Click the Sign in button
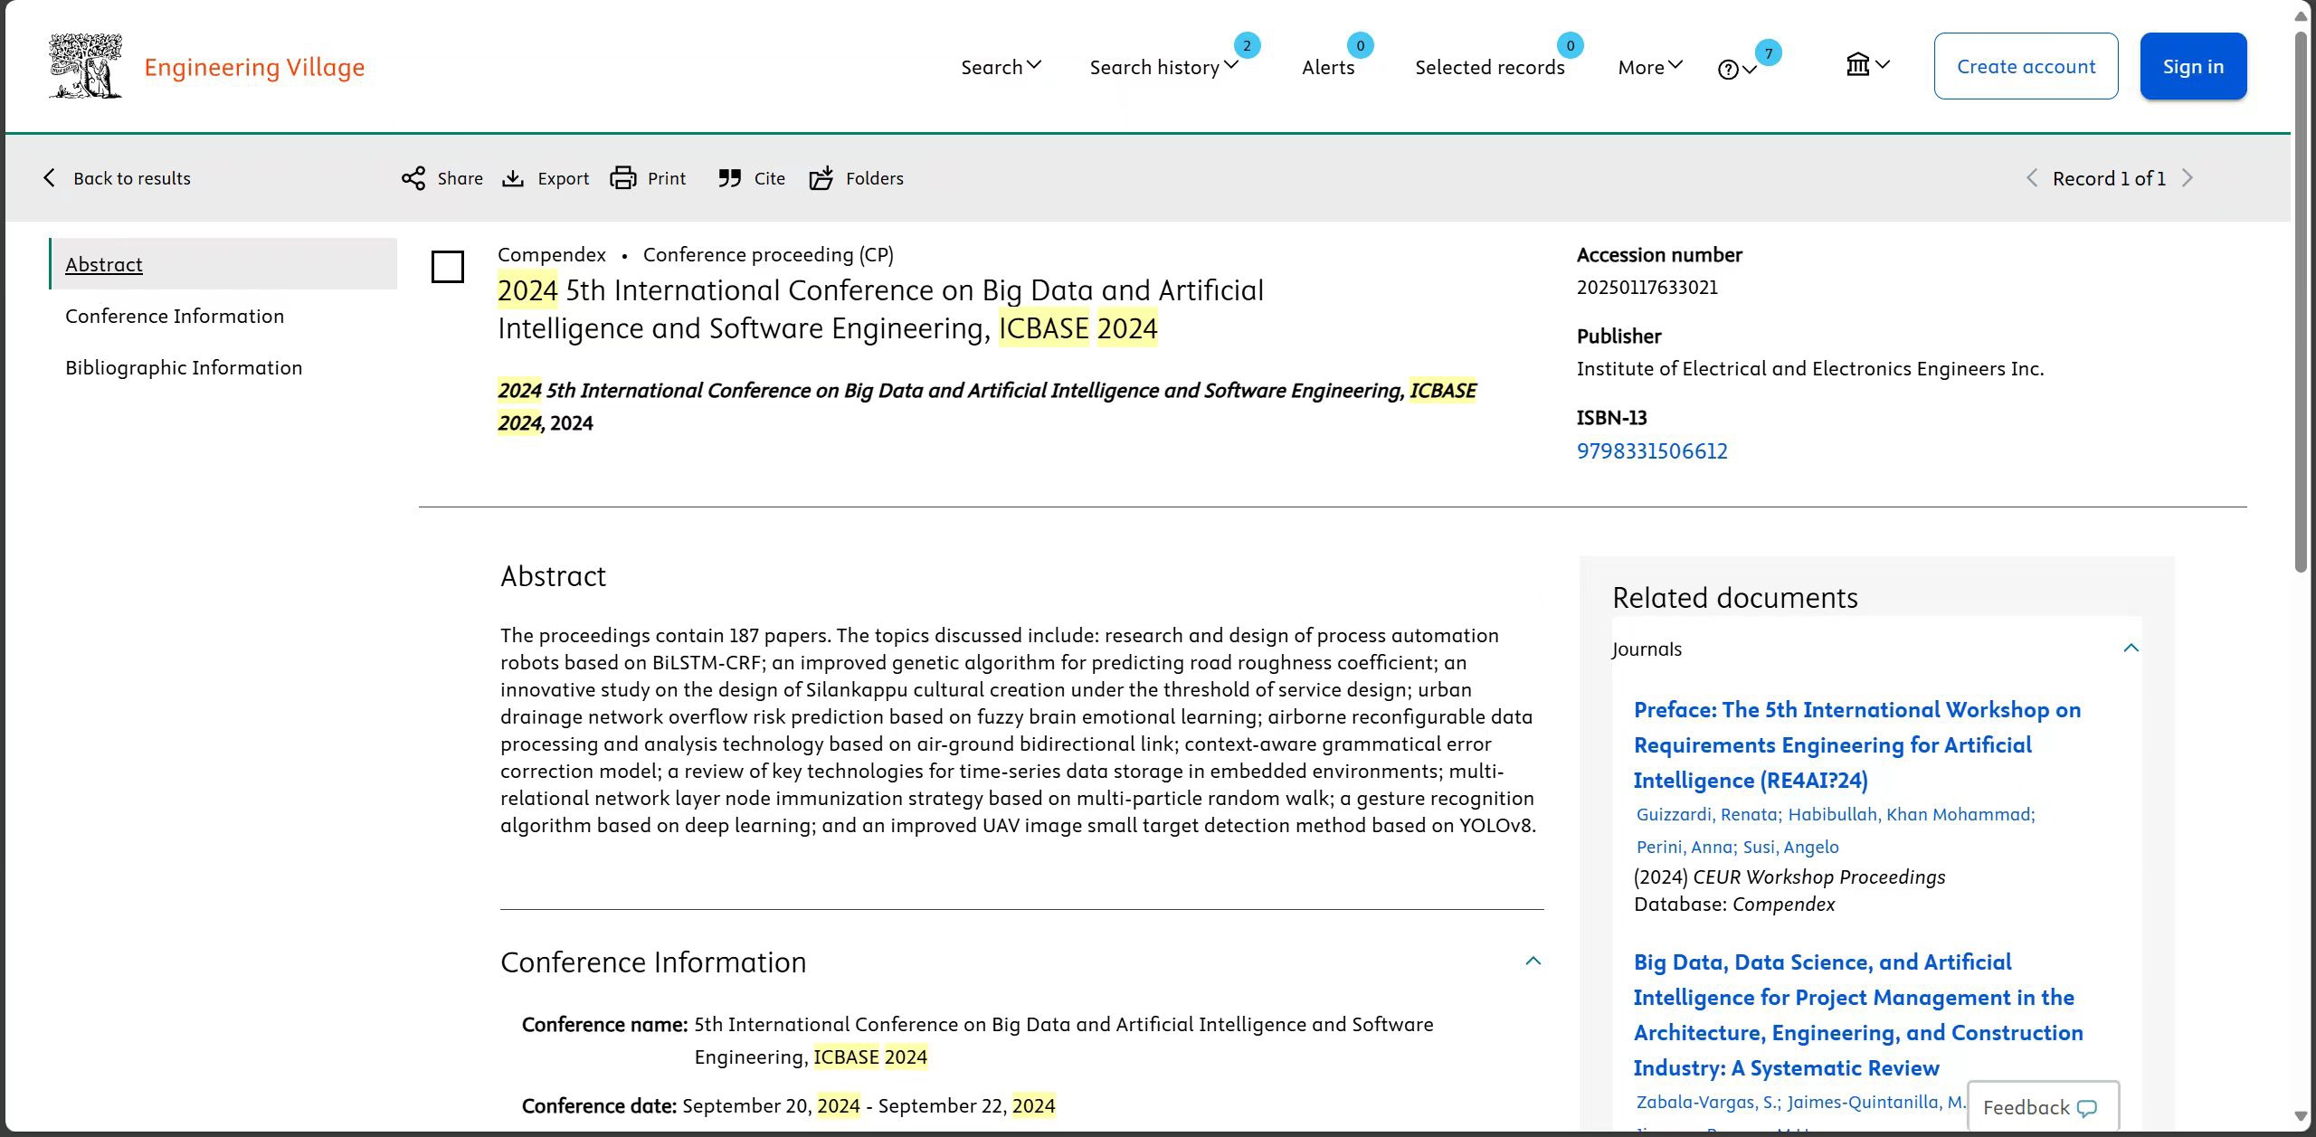2316x1137 pixels. [x=2194, y=66]
